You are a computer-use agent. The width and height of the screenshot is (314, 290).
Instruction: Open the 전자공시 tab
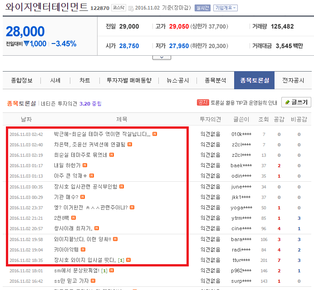293,80
